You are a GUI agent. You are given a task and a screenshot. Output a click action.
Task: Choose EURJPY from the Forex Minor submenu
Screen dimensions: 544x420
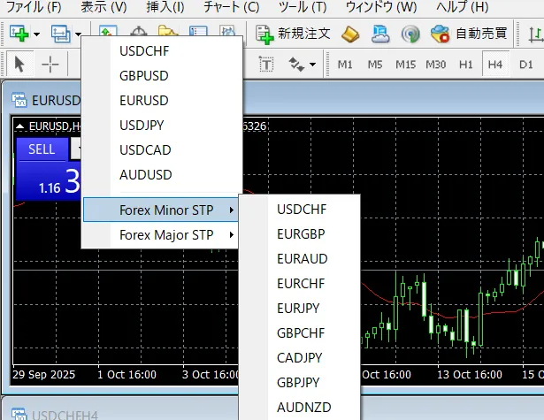click(298, 309)
